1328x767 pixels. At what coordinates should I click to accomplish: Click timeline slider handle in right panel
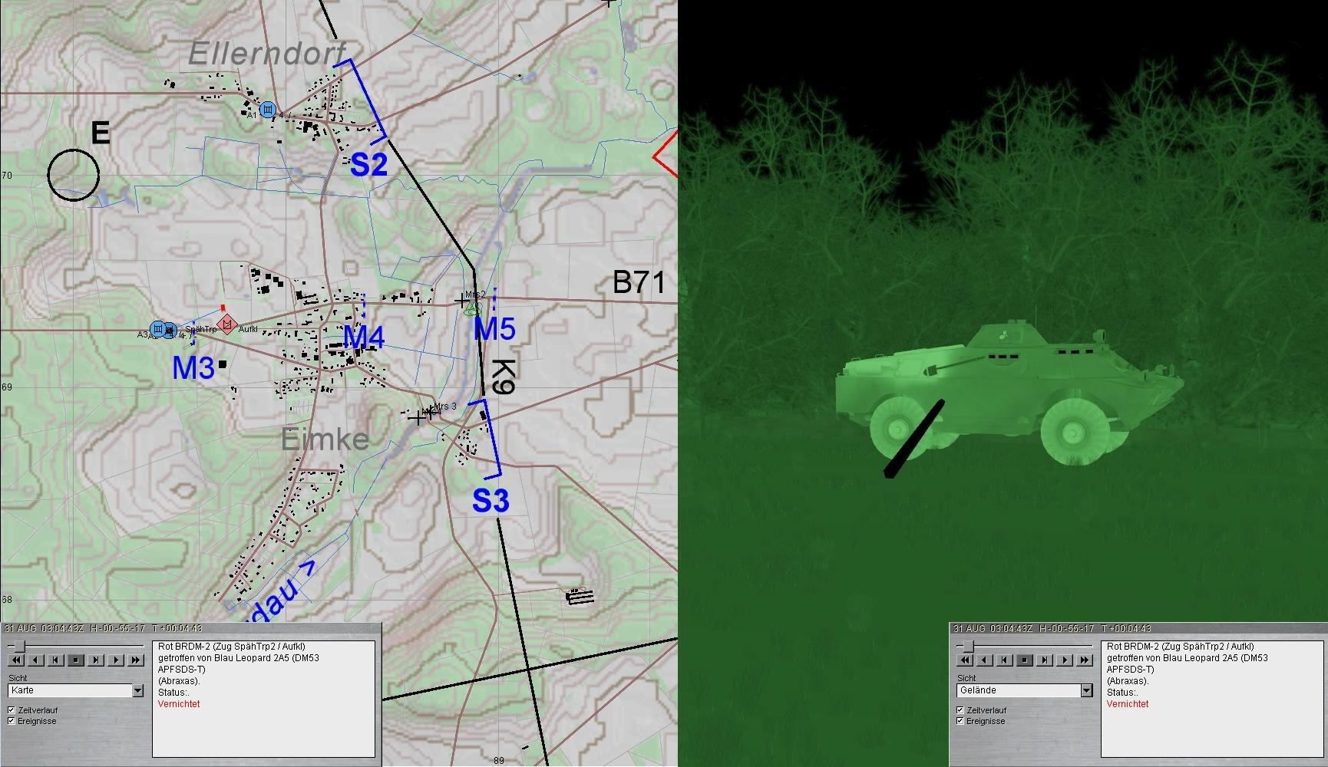[969, 647]
